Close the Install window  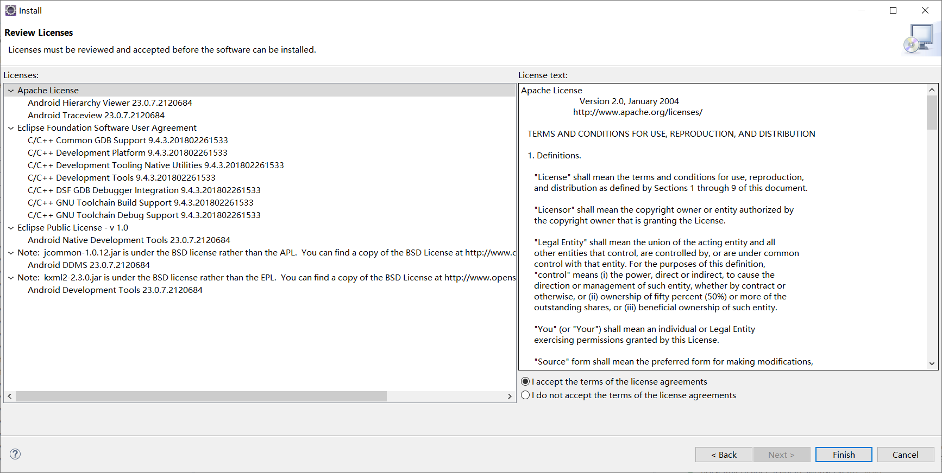(x=925, y=10)
